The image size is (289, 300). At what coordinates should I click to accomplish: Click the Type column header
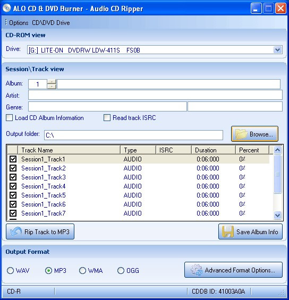138,150
